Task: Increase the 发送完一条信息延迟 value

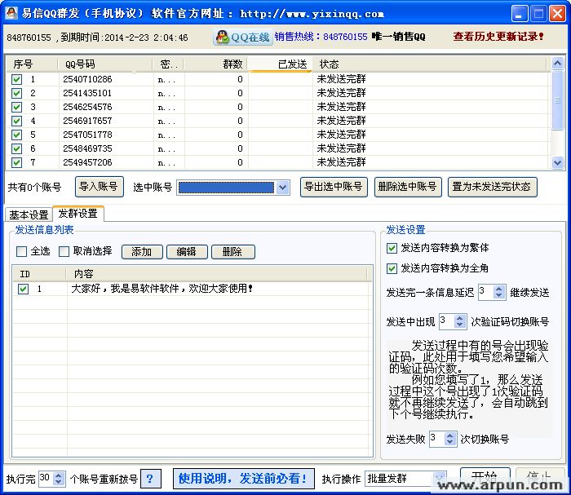Action: [x=499, y=289]
